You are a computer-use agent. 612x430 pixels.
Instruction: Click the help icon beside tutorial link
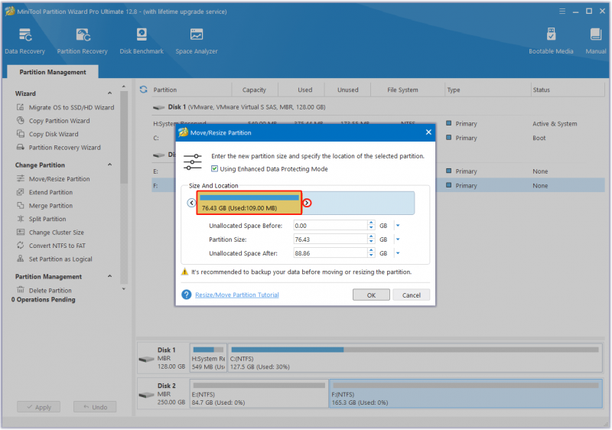pos(187,295)
